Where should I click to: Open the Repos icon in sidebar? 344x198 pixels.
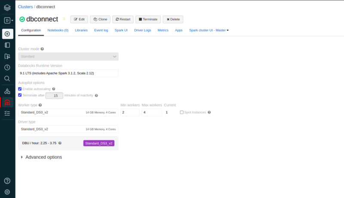[7, 56]
